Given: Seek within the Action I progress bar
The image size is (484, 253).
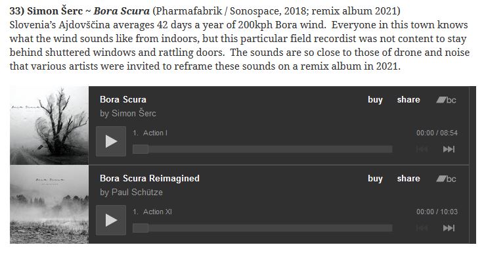Looking at the screenshot, I should click(263, 149).
